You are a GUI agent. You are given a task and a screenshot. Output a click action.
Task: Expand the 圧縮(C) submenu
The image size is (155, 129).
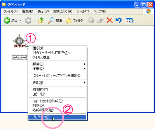pyautogui.click(x=57, y=68)
